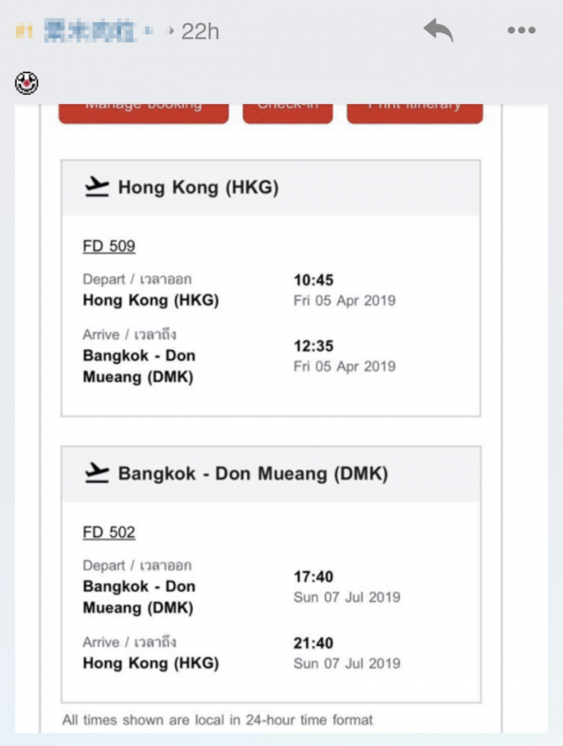Click the 10:45 departure time
The image size is (563, 746).
(x=313, y=280)
